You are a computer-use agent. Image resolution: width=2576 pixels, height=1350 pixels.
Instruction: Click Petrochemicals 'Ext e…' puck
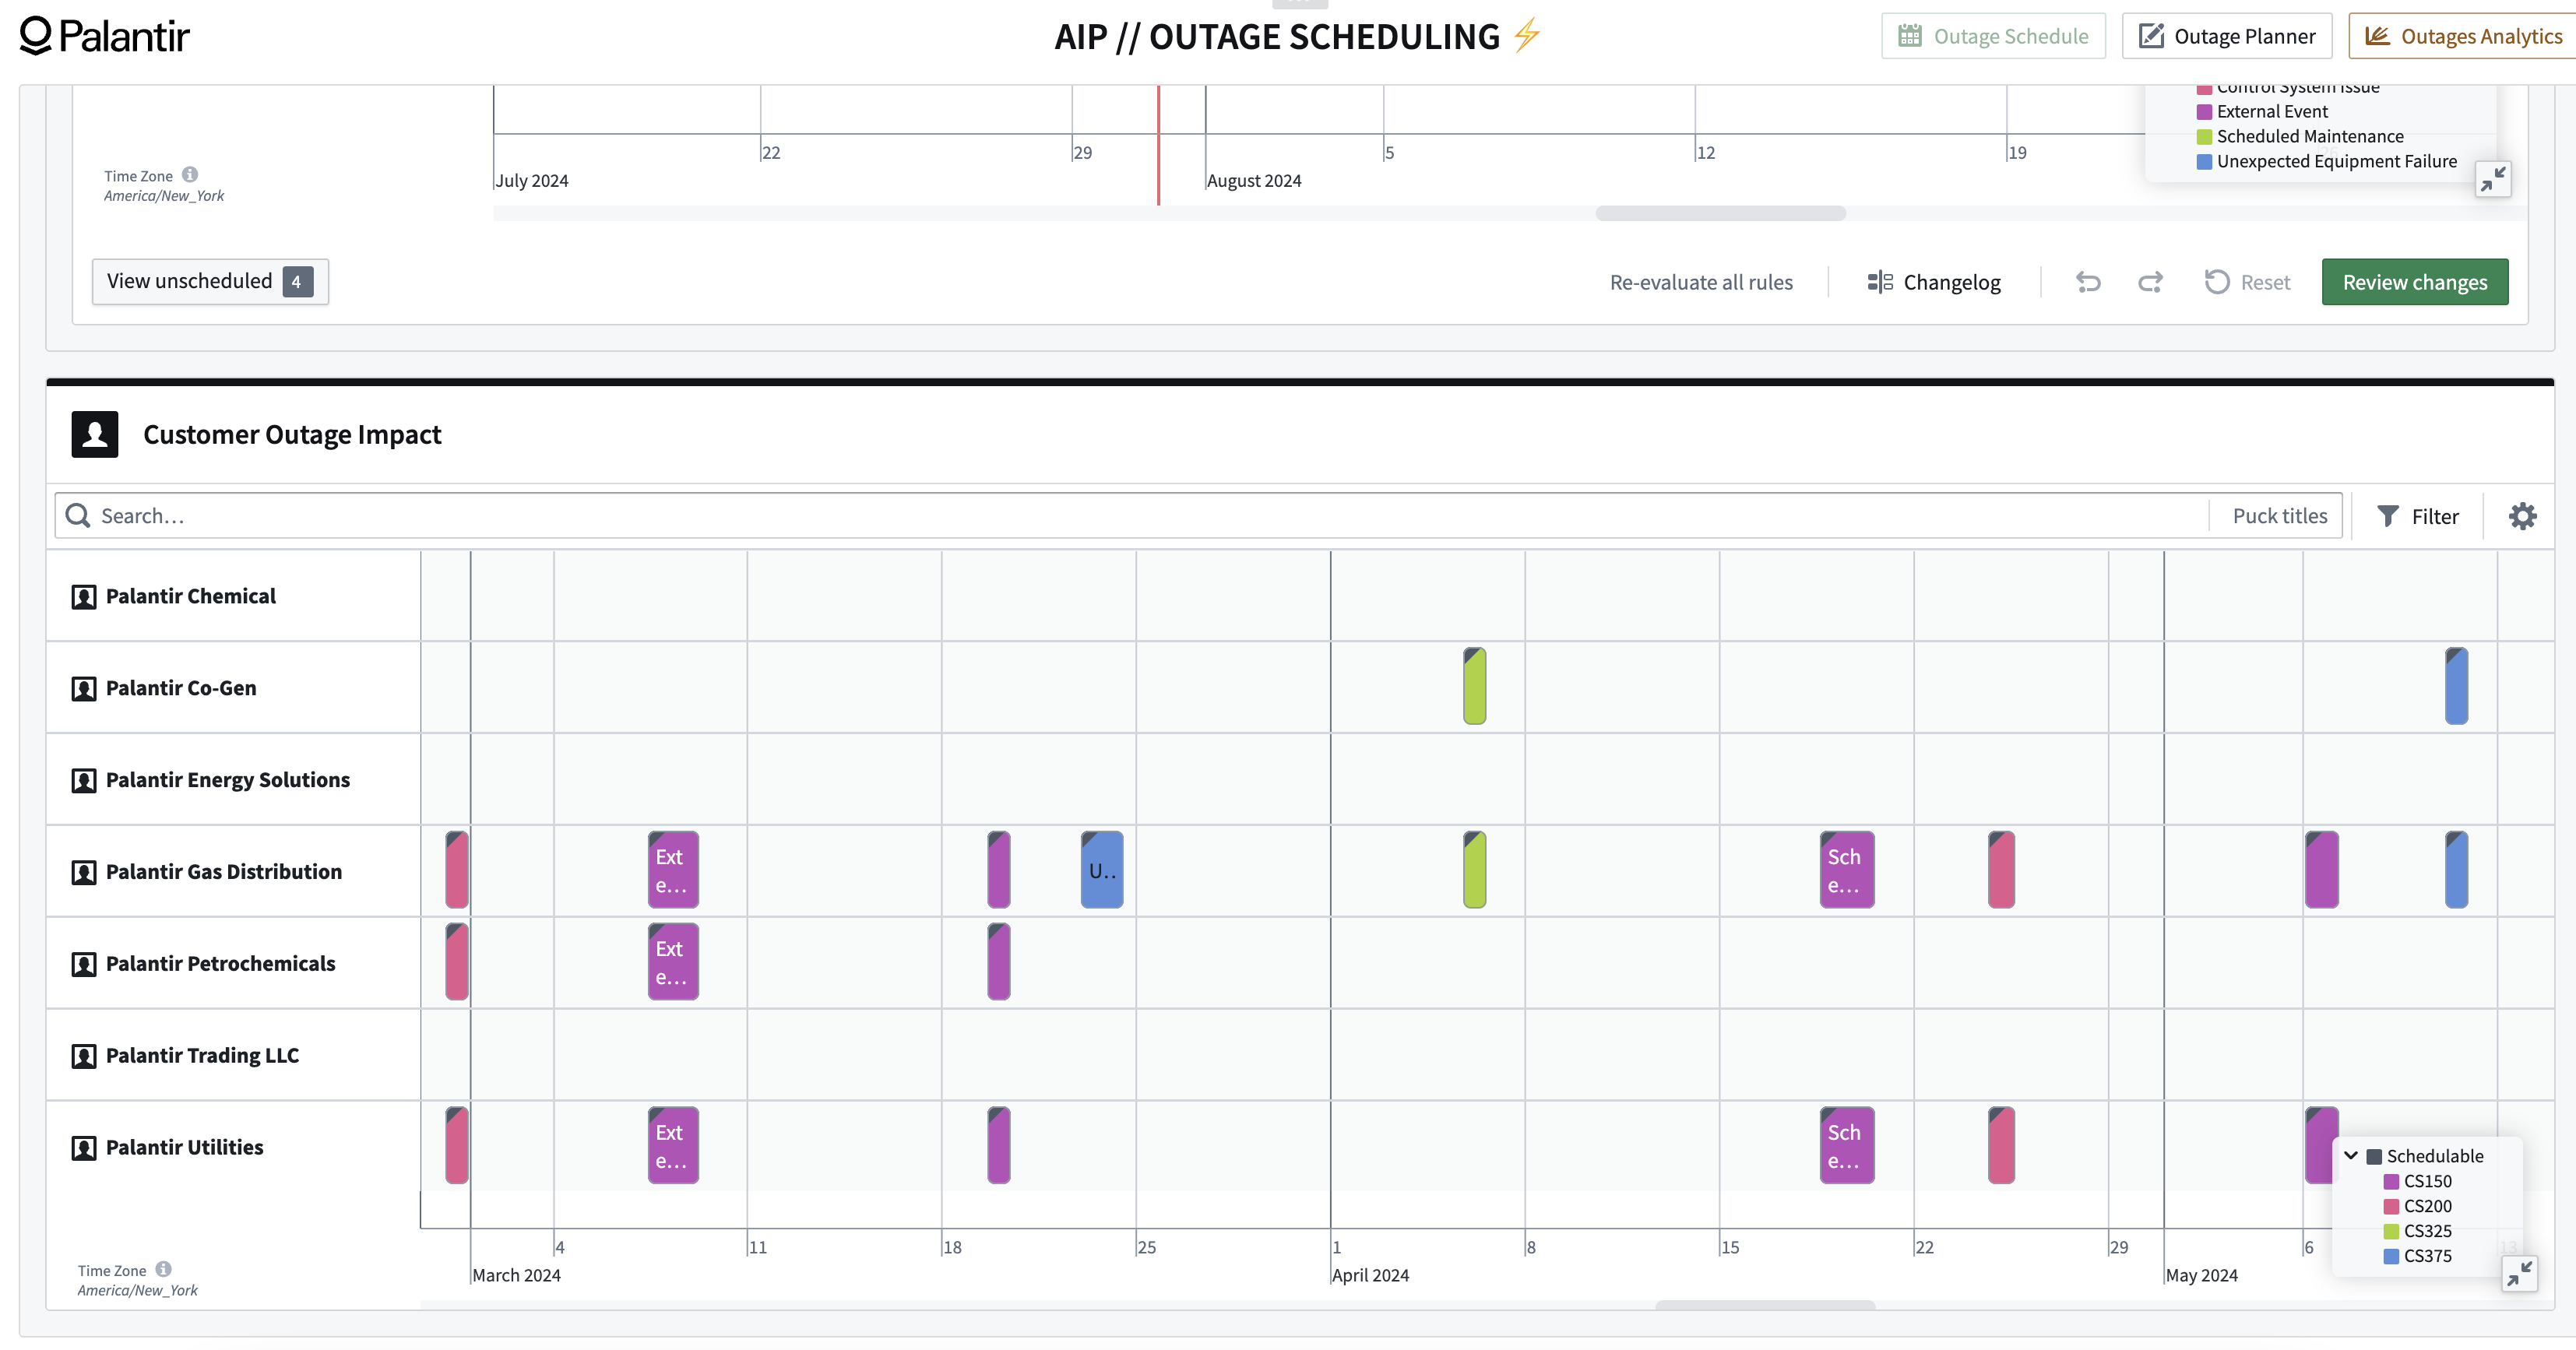(673, 962)
